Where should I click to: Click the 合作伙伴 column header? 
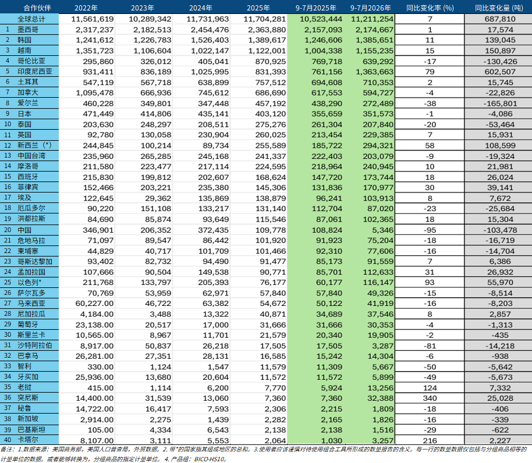click(x=37, y=8)
